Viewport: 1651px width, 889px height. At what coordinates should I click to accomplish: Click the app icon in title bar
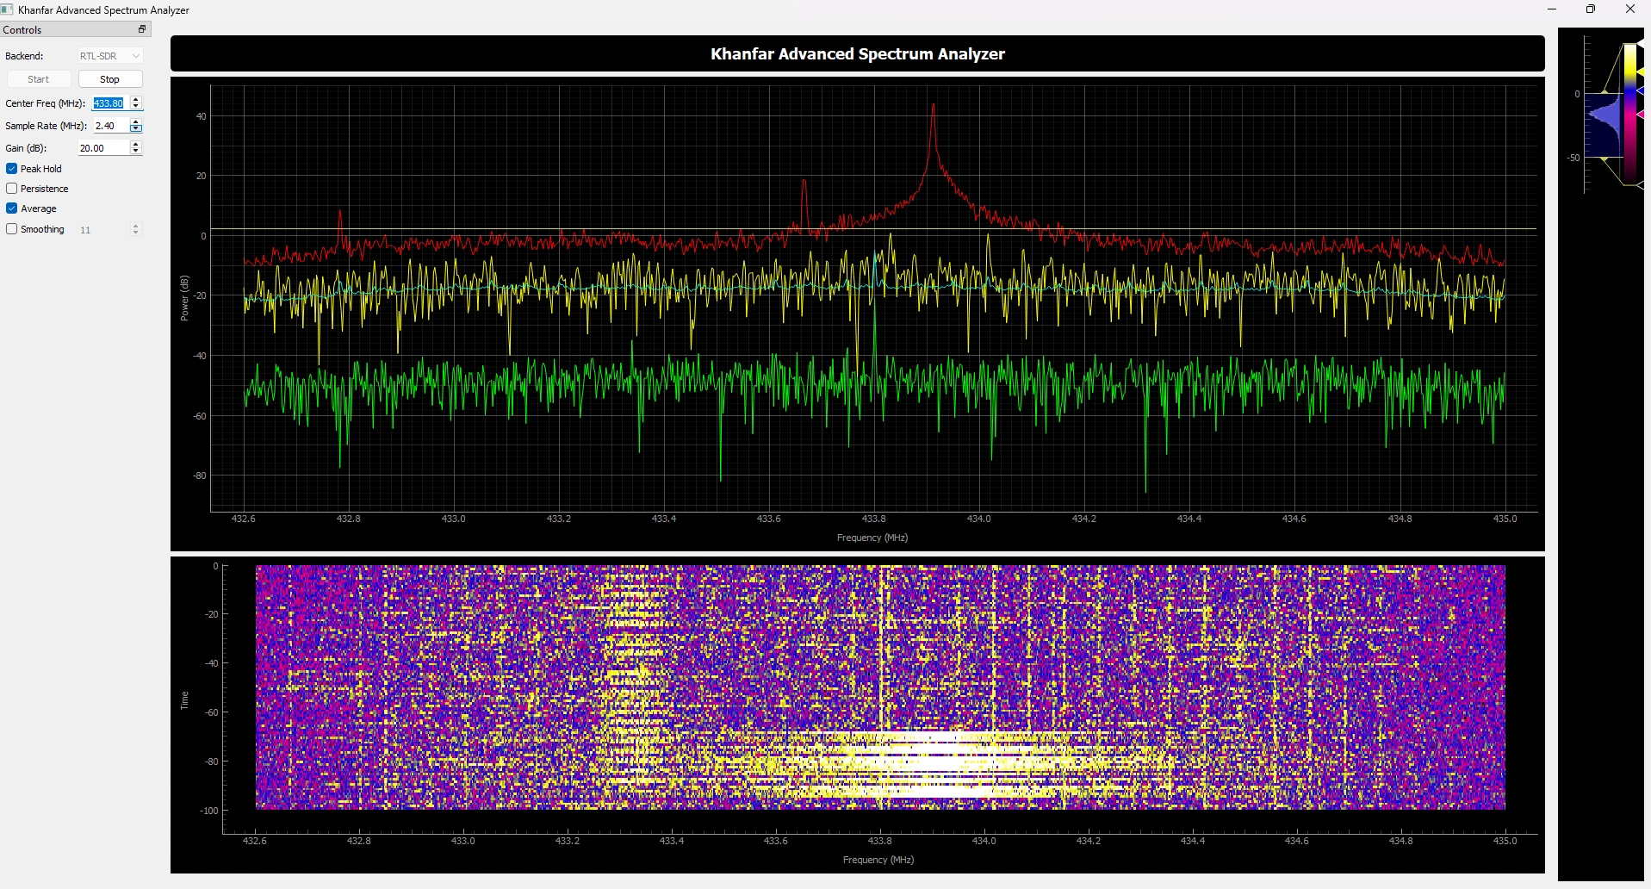coord(7,9)
